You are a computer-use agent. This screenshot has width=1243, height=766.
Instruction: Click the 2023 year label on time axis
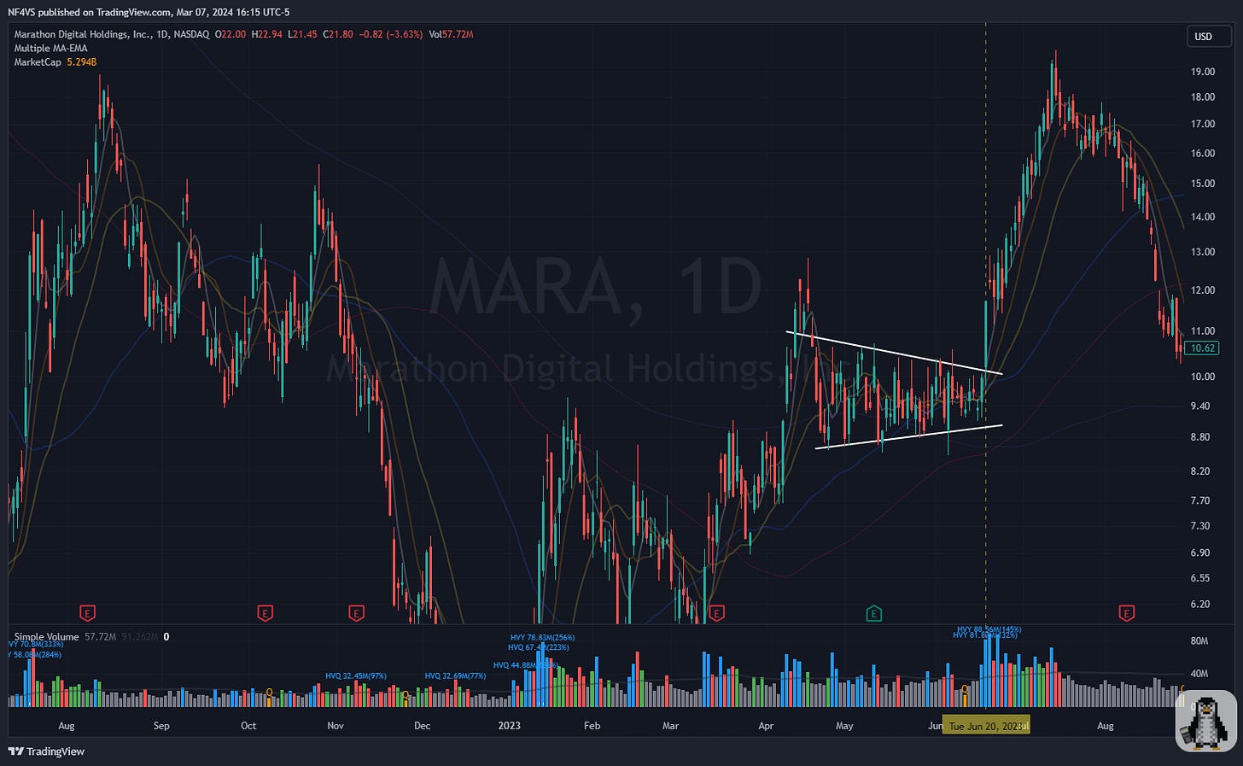point(509,726)
